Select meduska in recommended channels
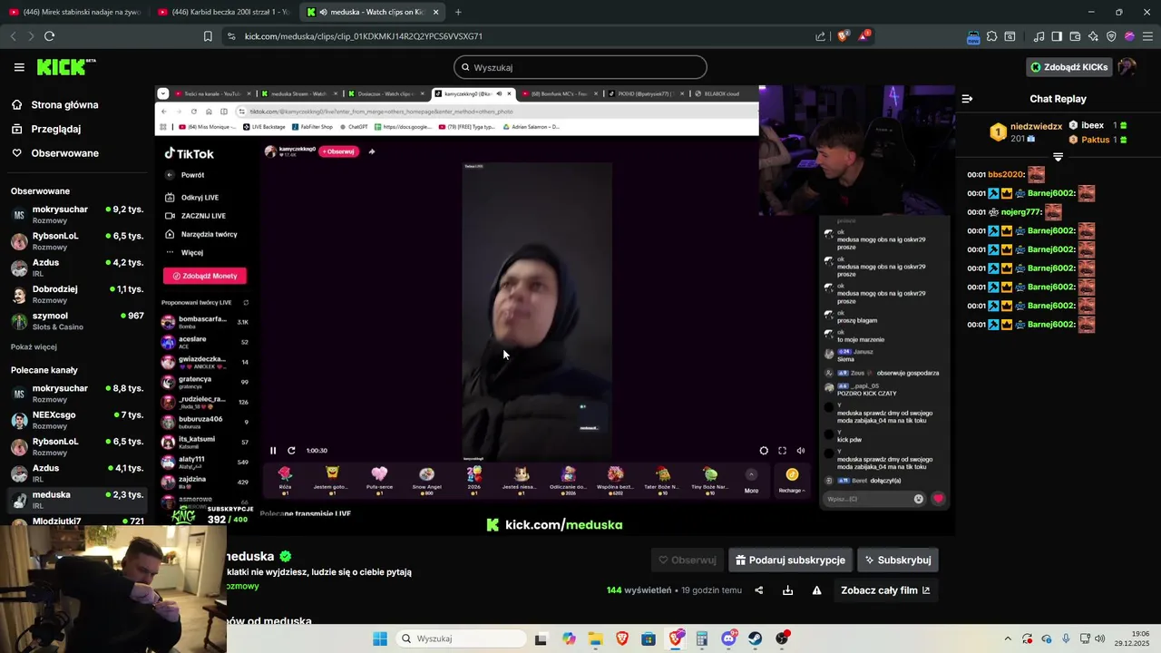1161x653 pixels. tap(76, 500)
